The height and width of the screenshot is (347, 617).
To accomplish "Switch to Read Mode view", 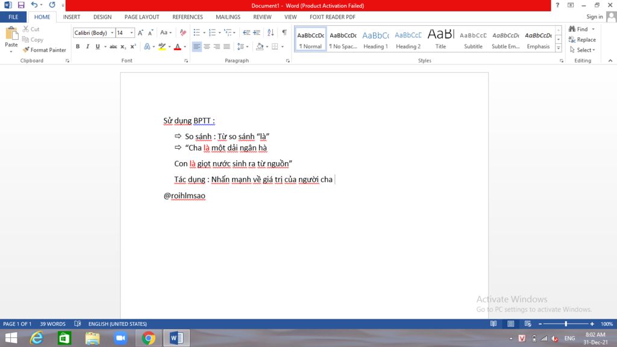I will [x=493, y=324].
